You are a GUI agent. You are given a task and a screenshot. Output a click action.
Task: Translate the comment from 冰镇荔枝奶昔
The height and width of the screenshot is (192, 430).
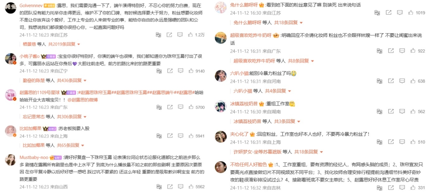tap(377, 112)
